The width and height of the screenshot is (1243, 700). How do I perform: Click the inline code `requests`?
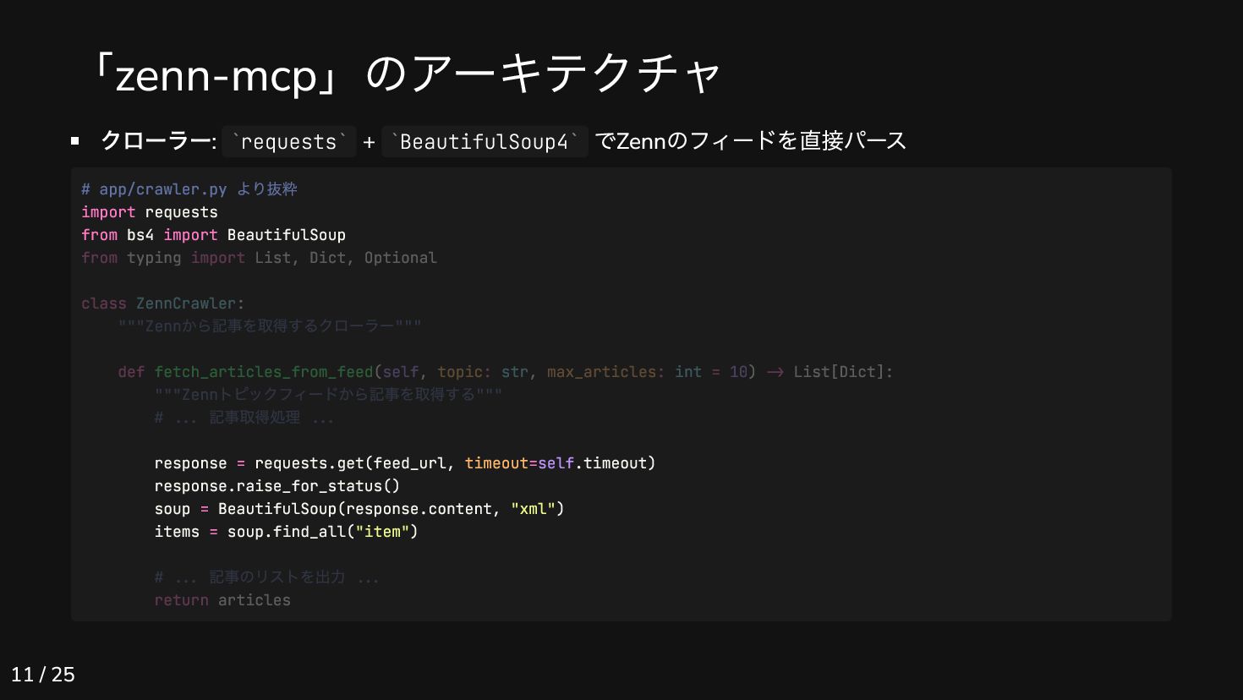[x=289, y=141]
